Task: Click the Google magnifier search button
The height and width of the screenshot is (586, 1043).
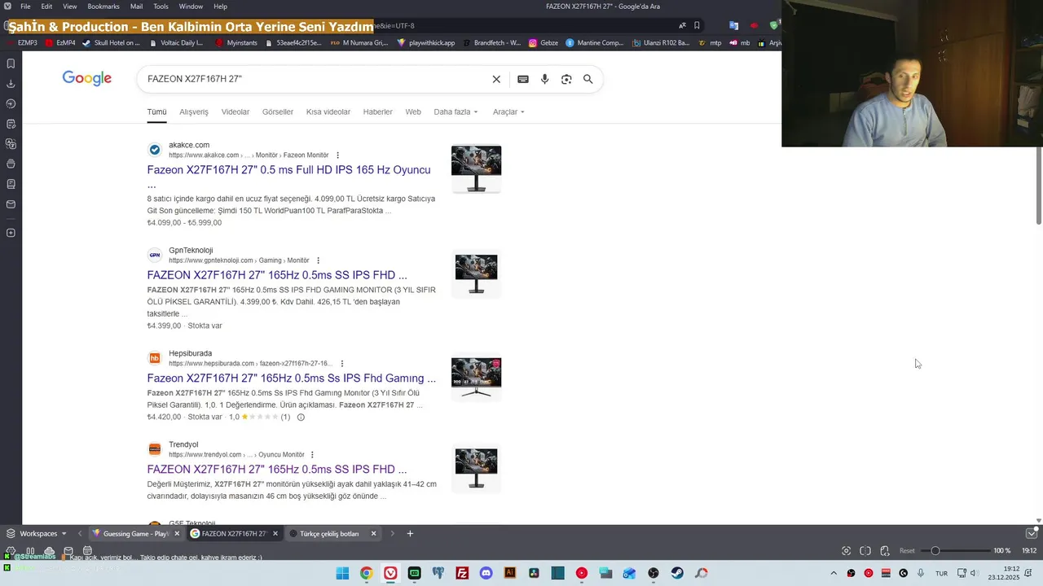Action: point(588,79)
